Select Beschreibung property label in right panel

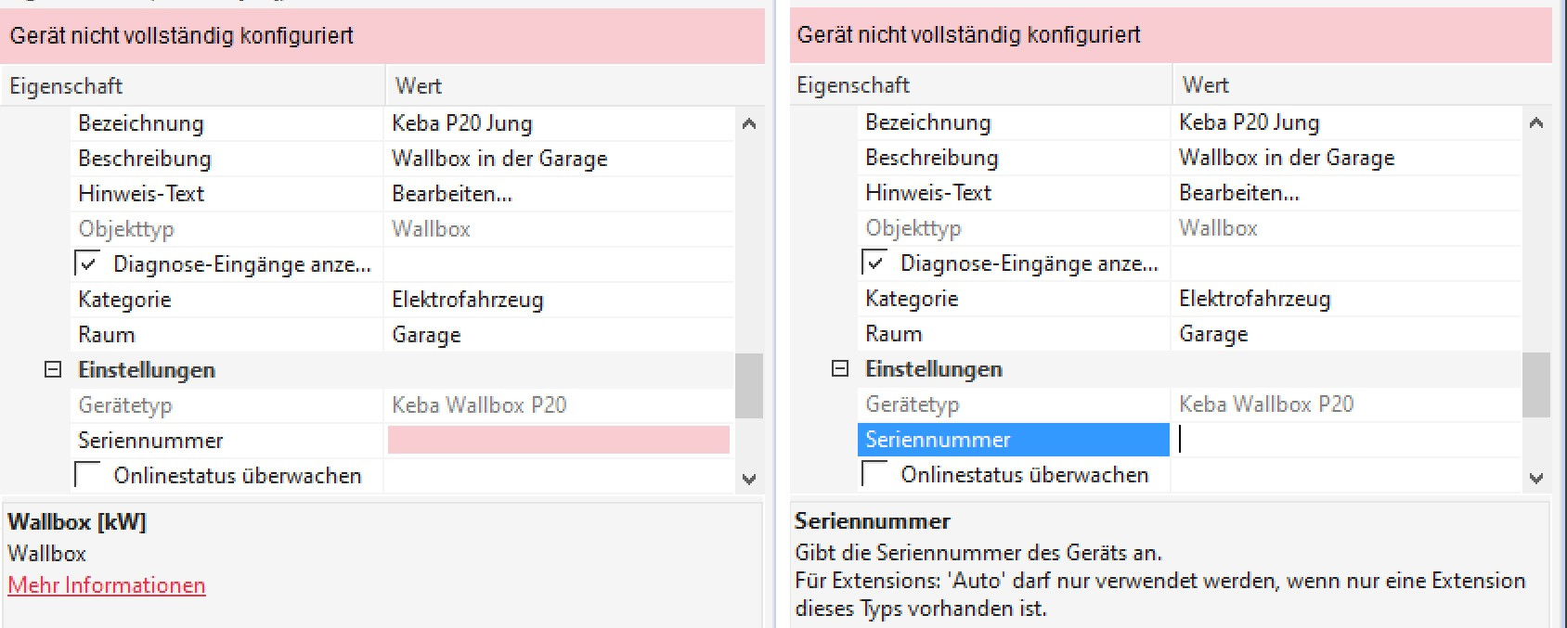(x=931, y=157)
